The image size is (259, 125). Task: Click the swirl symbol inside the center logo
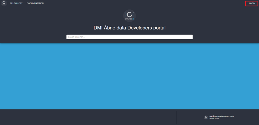tap(129, 14)
